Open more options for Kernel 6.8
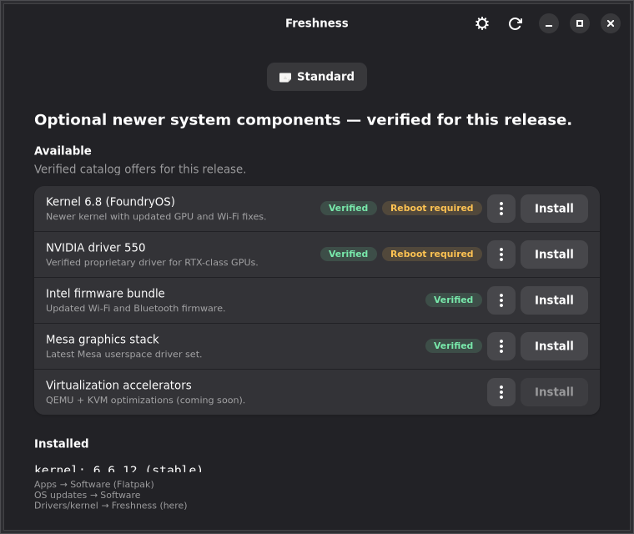This screenshot has width=634, height=534. coord(501,209)
